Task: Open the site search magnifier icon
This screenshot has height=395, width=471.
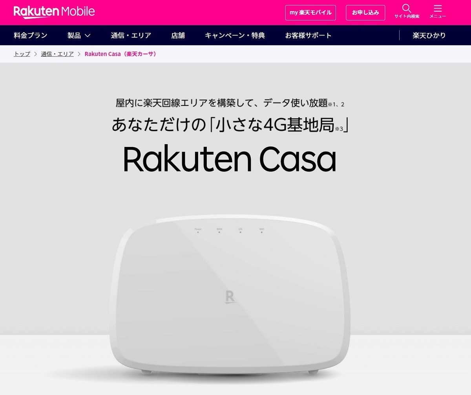Action: coord(407,8)
